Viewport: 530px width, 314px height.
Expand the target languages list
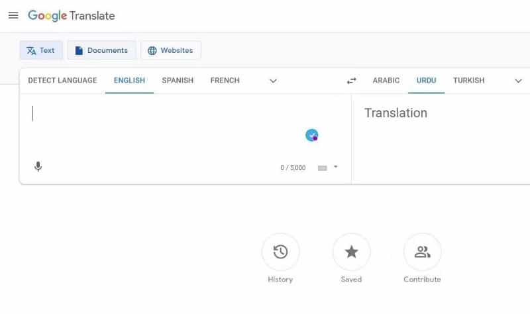pos(518,81)
